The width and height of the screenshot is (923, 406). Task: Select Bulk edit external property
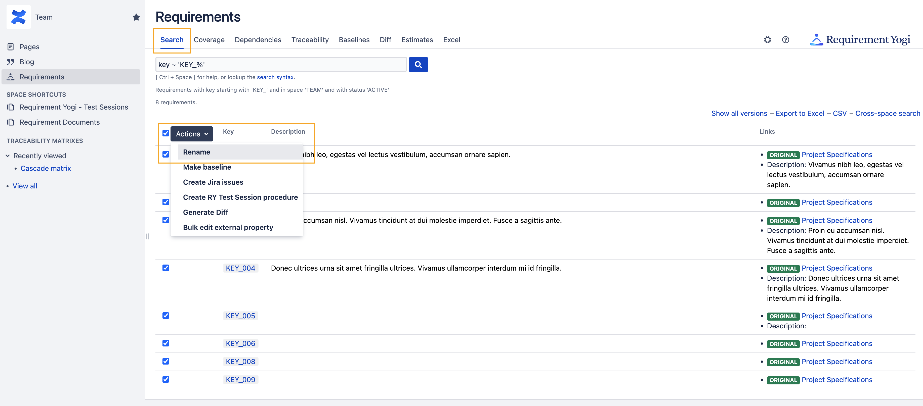pos(228,227)
